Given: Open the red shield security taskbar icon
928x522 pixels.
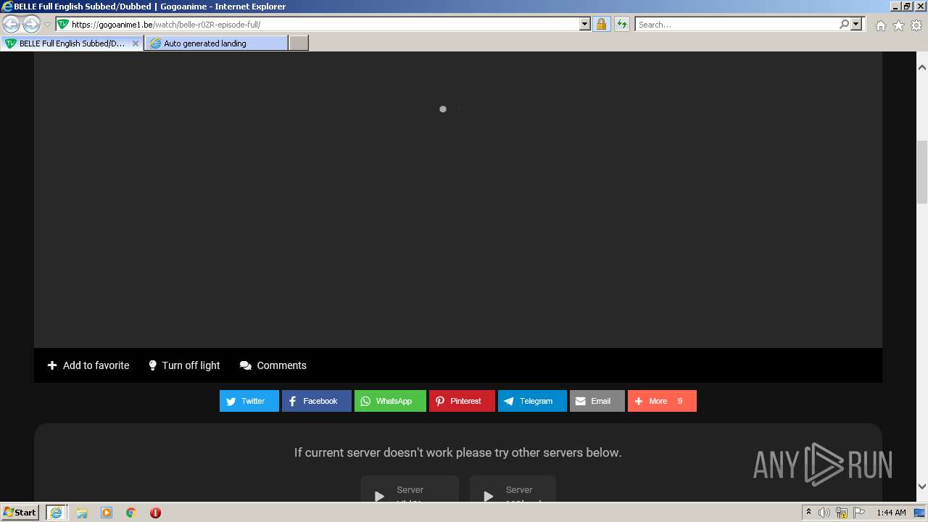Looking at the screenshot, I should pos(155,513).
